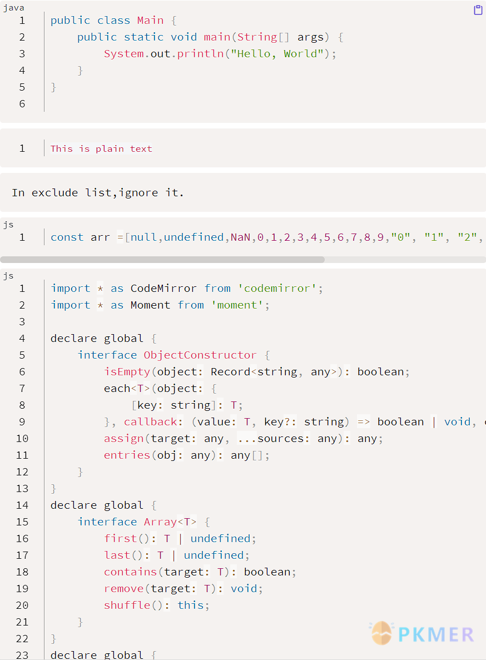Click the "isEmpty" method name
Viewport: 486px width, 660px height.
click(x=127, y=371)
